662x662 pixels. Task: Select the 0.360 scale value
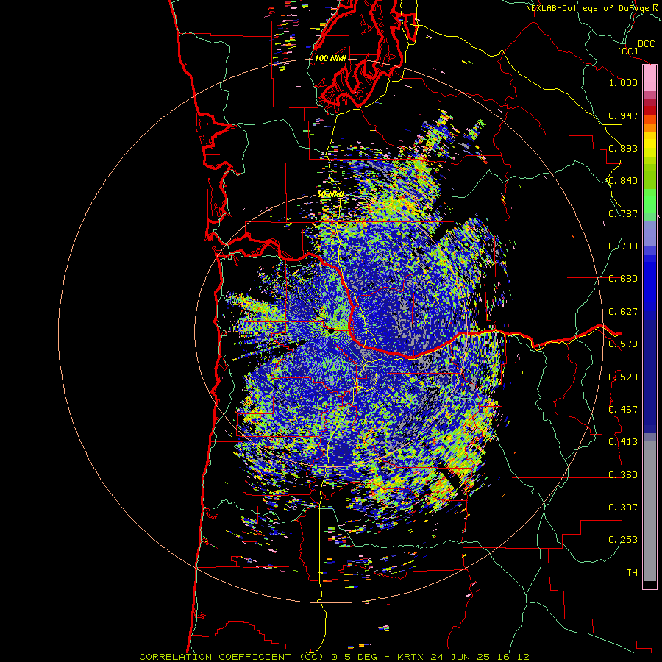pyautogui.click(x=623, y=474)
